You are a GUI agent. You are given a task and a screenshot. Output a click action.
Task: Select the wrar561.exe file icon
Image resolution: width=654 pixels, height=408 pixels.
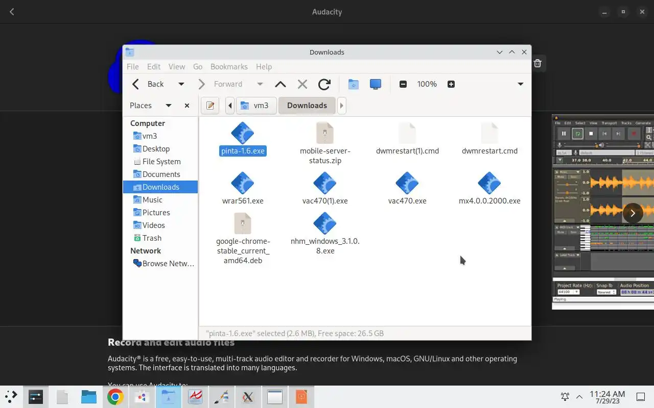(x=243, y=183)
